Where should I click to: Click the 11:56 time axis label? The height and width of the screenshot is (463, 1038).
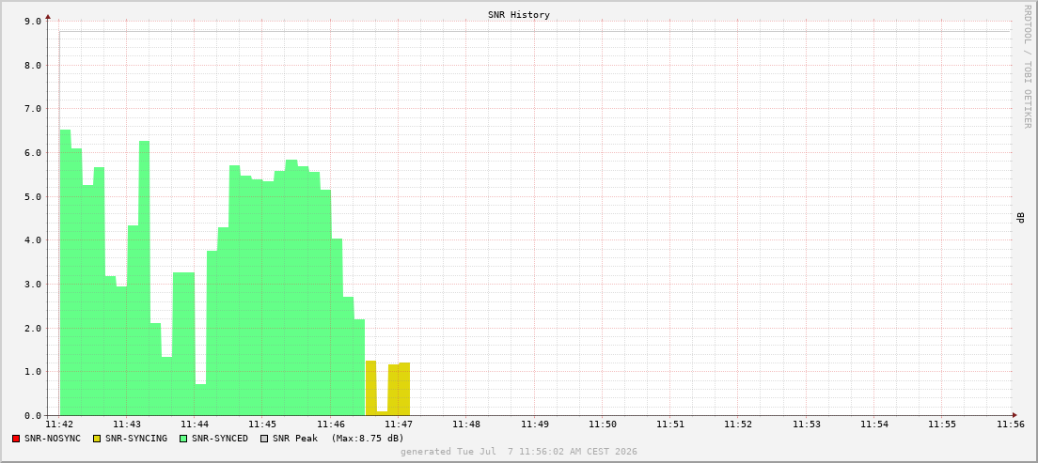1011,424
